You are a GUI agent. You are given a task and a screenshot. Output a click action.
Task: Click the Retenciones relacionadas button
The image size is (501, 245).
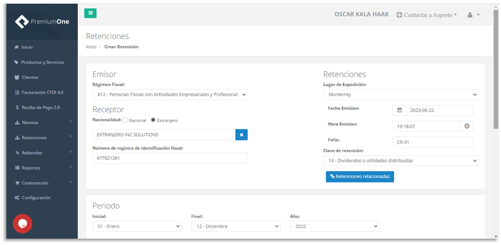pyautogui.click(x=359, y=176)
